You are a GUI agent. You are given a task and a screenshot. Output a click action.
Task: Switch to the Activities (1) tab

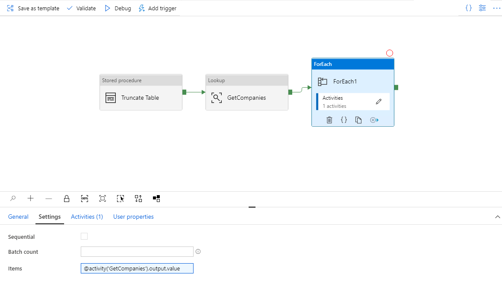tap(87, 217)
